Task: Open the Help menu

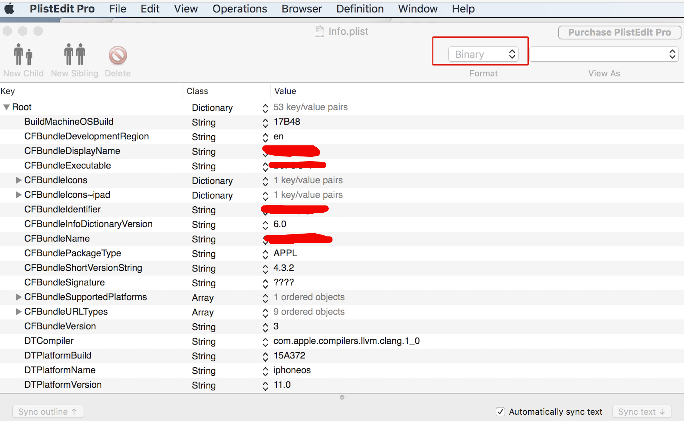Action: (463, 9)
